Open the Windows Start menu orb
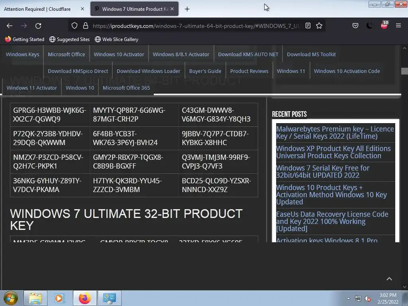This screenshot has width=408, height=306. [x=10, y=298]
